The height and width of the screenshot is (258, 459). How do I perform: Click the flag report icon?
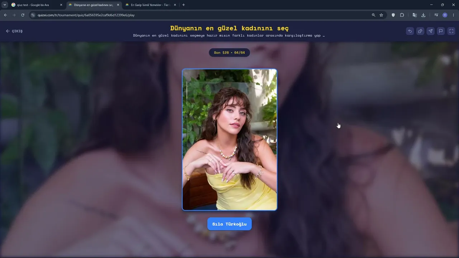click(x=441, y=31)
